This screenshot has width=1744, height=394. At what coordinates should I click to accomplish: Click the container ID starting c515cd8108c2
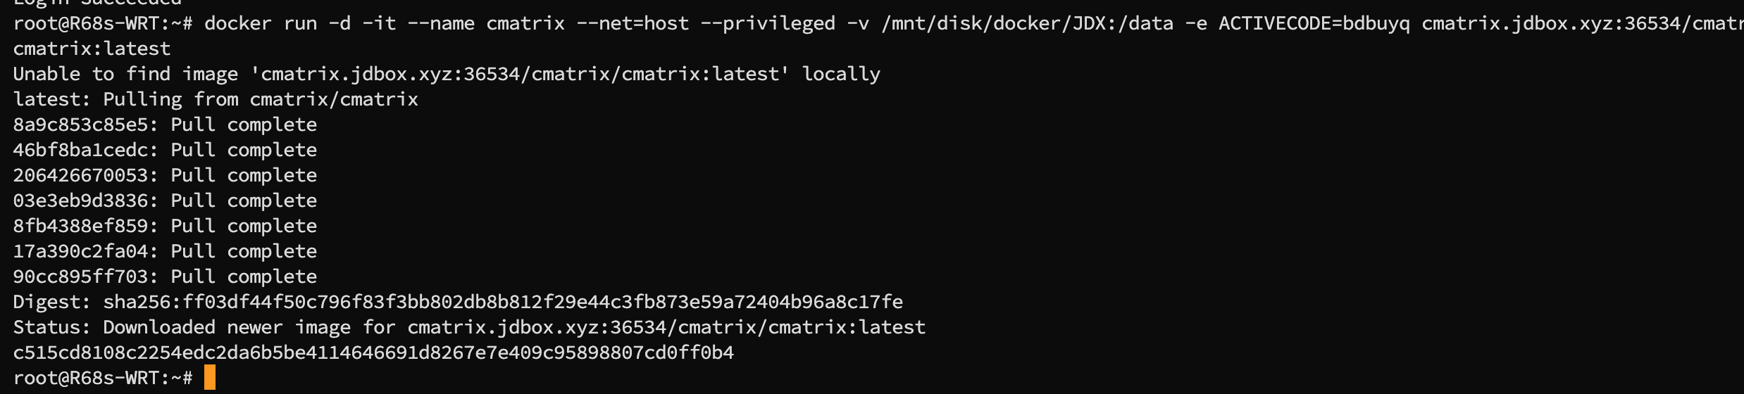373,352
